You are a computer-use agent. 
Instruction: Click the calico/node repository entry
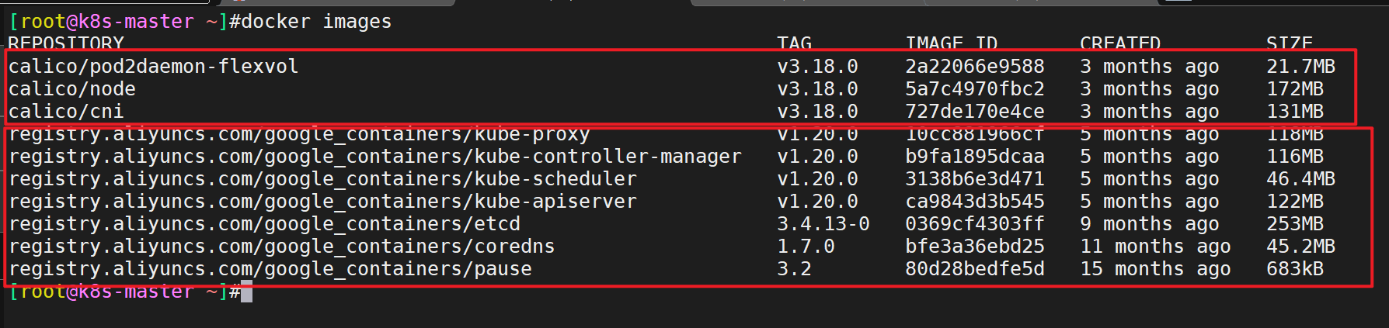pos(72,89)
